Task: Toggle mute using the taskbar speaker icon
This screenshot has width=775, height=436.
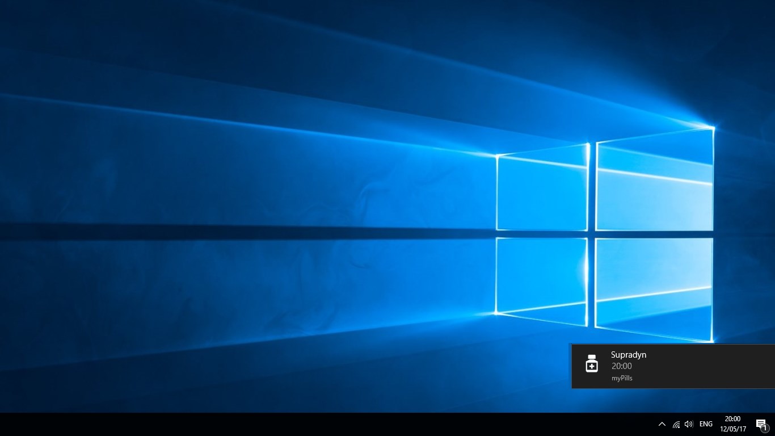Action: point(688,424)
